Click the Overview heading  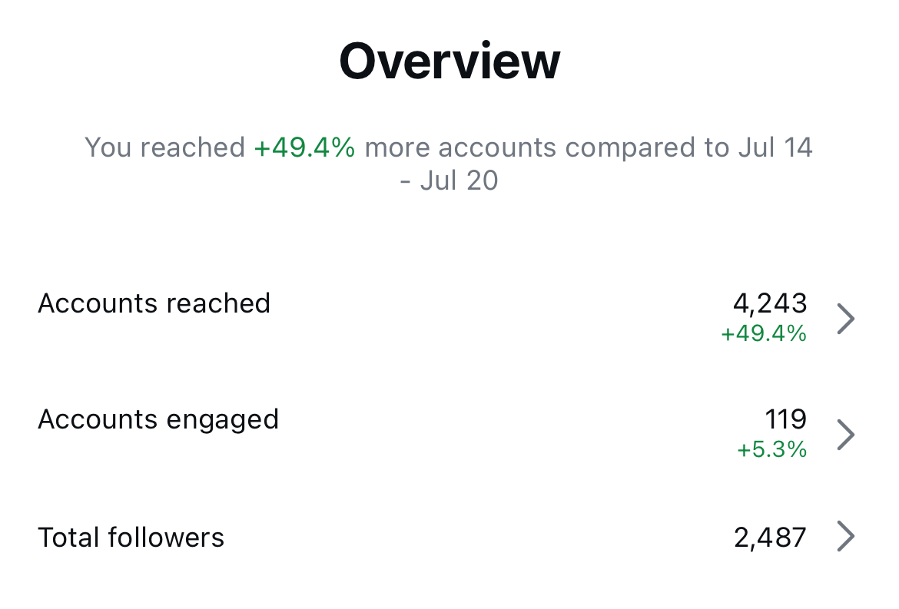(449, 61)
